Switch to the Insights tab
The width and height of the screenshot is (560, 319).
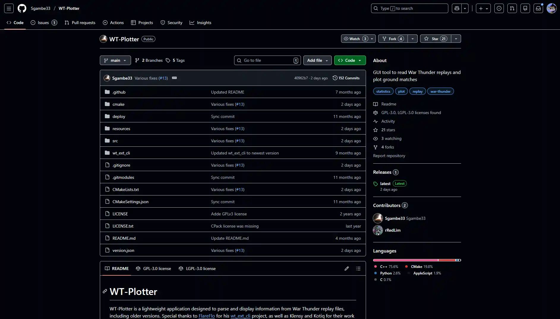pyautogui.click(x=201, y=23)
